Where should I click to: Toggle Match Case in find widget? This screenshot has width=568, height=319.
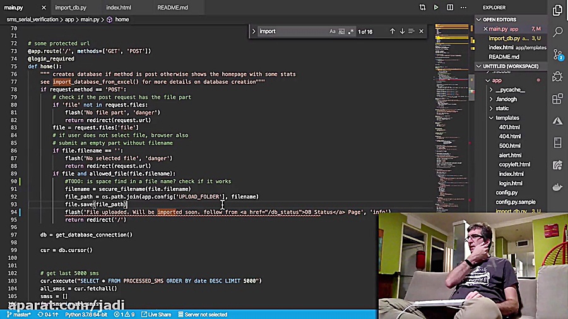(x=333, y=31)
